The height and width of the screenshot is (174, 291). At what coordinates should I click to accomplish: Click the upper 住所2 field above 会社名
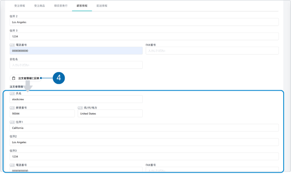[144, 22]
